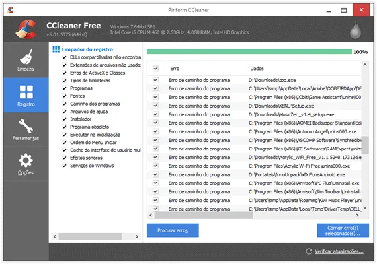Toggle Executar na inicialização checkbox
The width and height of the screenshot is (377, 264).
coord(64,135)
